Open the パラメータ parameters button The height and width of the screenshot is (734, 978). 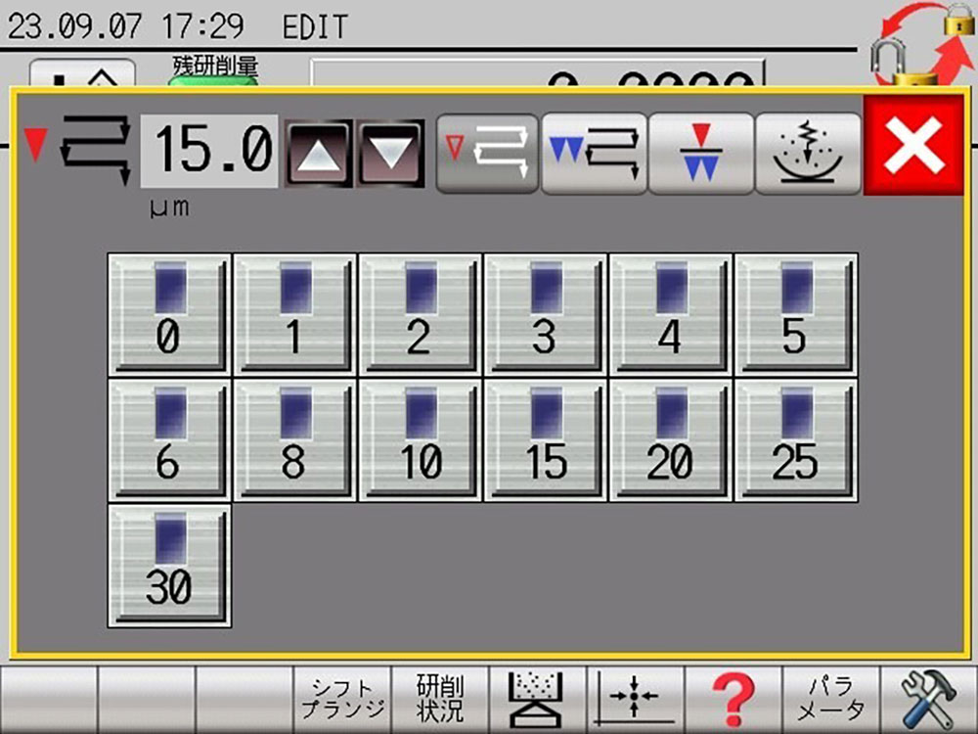830,700
